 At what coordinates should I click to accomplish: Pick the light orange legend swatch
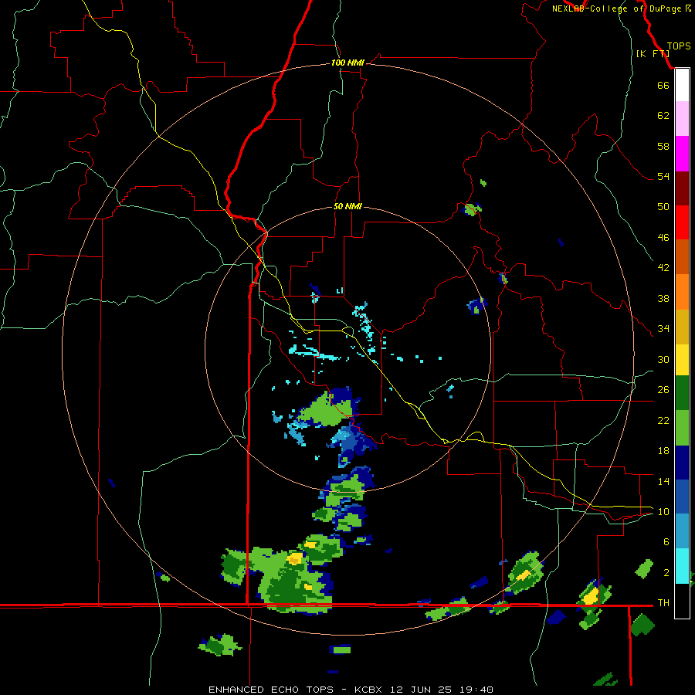click(682, 292)
